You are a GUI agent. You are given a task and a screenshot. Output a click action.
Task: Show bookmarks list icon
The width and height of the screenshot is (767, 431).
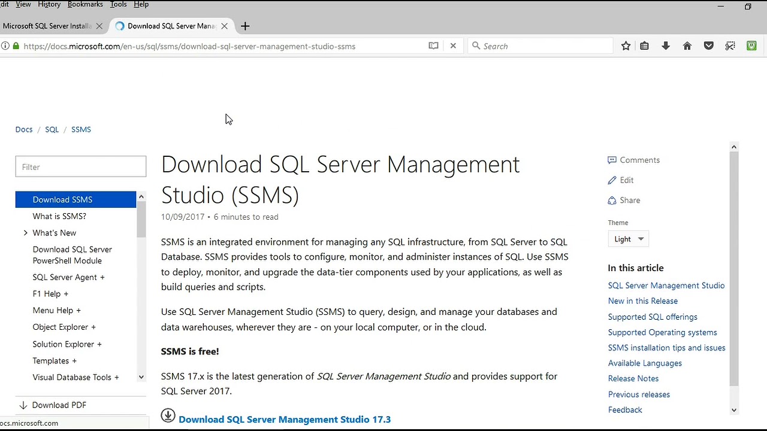pyautogui.click(x=645, y=46)
